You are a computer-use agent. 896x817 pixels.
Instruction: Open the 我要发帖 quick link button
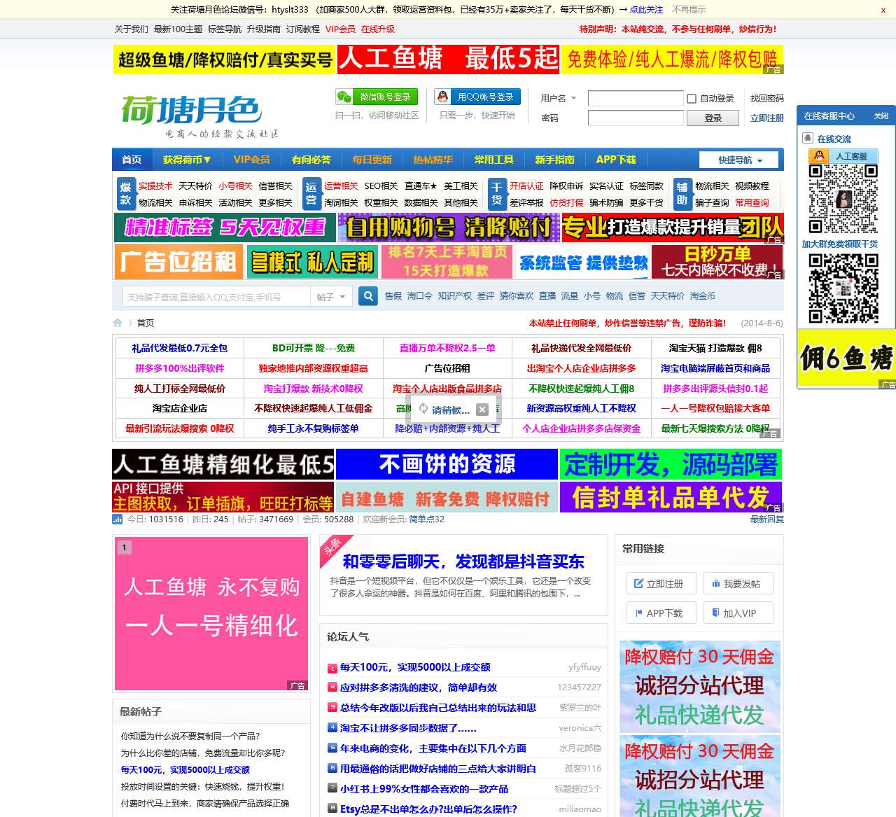[738, 583]
